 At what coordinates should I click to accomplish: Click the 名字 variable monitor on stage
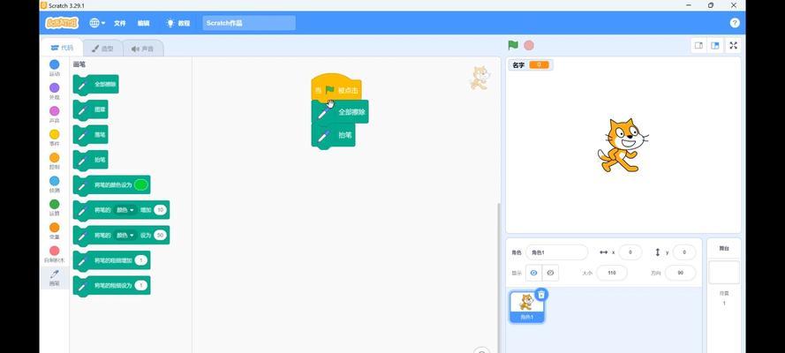coord(531,65)
